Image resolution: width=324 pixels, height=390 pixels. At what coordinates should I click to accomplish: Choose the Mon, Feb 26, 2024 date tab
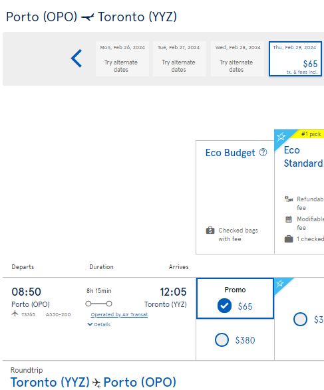(x=122, y=58)
